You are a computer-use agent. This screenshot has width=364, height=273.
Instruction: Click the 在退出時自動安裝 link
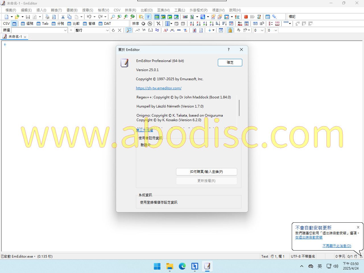coord(309,237)
